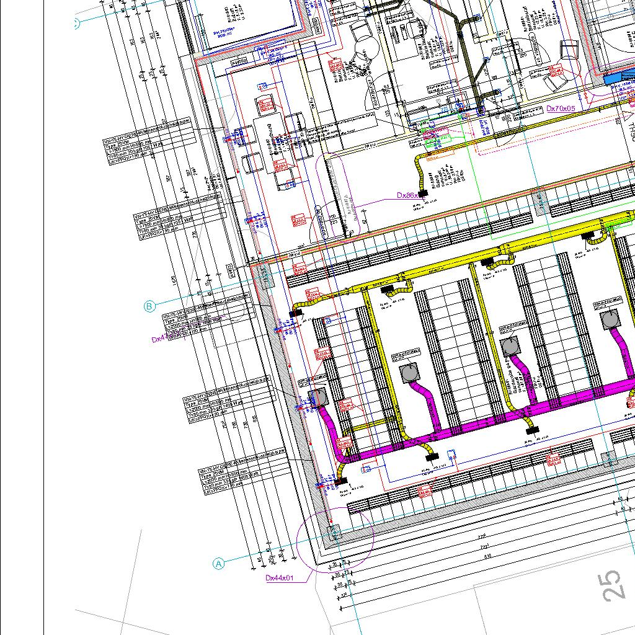Click the black outlet beside Dx86 label
The height and width of the screenshot is (635, 635).
[424, 194]
